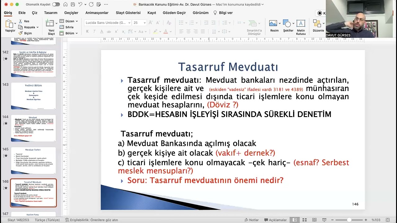Open the Tasarım tab
The height and width of the screenshot is (223, 397).
click(x=51, y=13)
